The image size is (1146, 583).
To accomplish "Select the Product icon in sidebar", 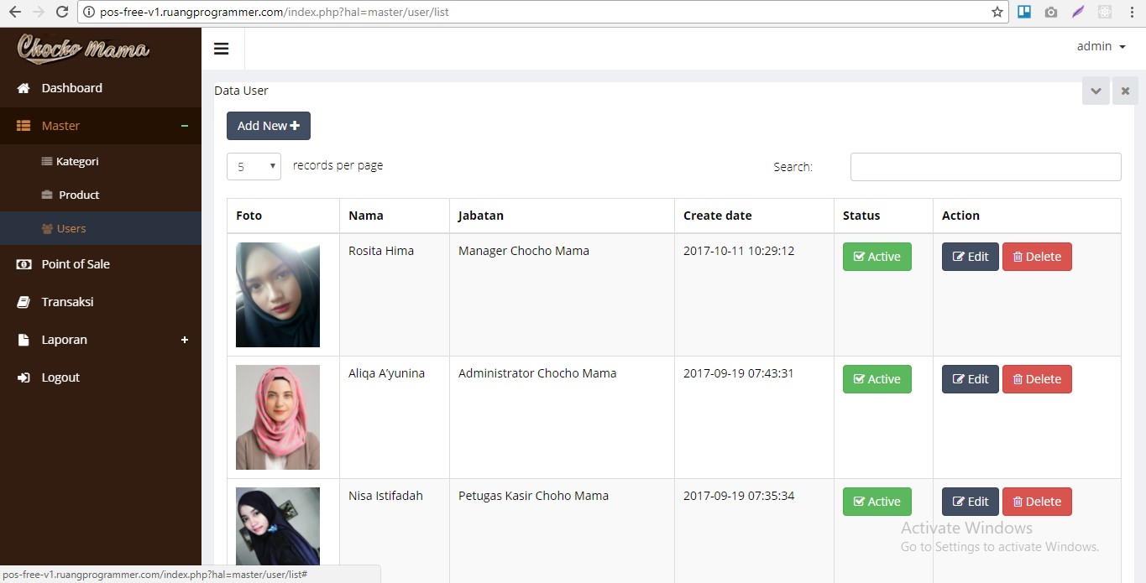I will (49, 195).
